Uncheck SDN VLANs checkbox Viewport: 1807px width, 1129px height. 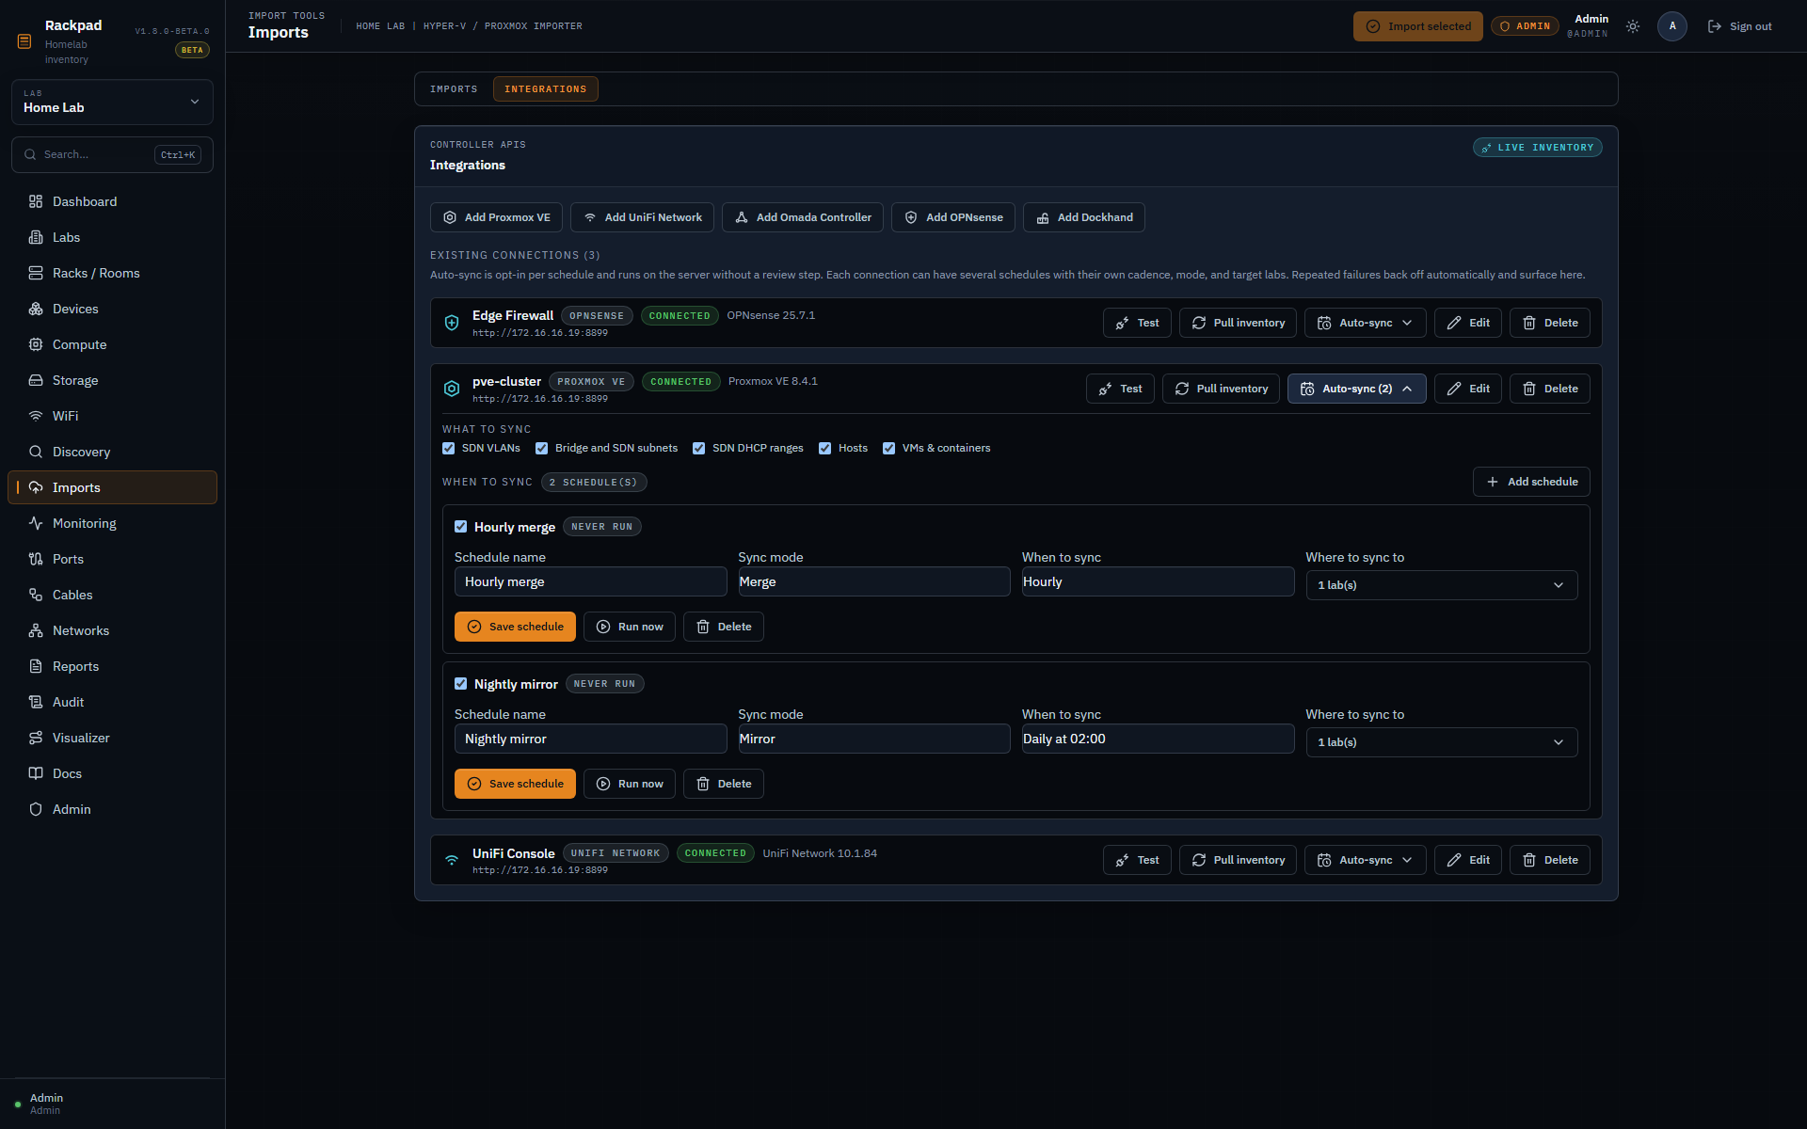449,448
